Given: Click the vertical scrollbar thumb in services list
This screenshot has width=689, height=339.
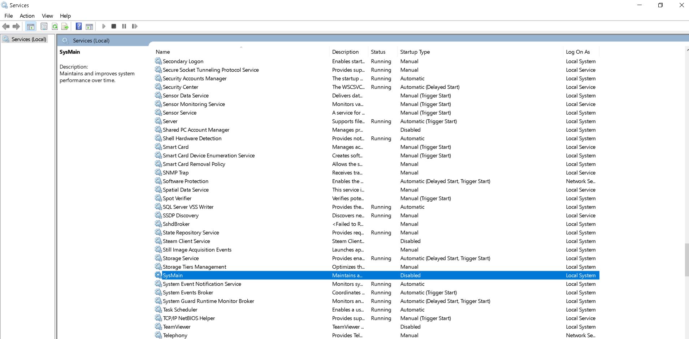Looking at the screenshot, I should (x=686, y=260).
